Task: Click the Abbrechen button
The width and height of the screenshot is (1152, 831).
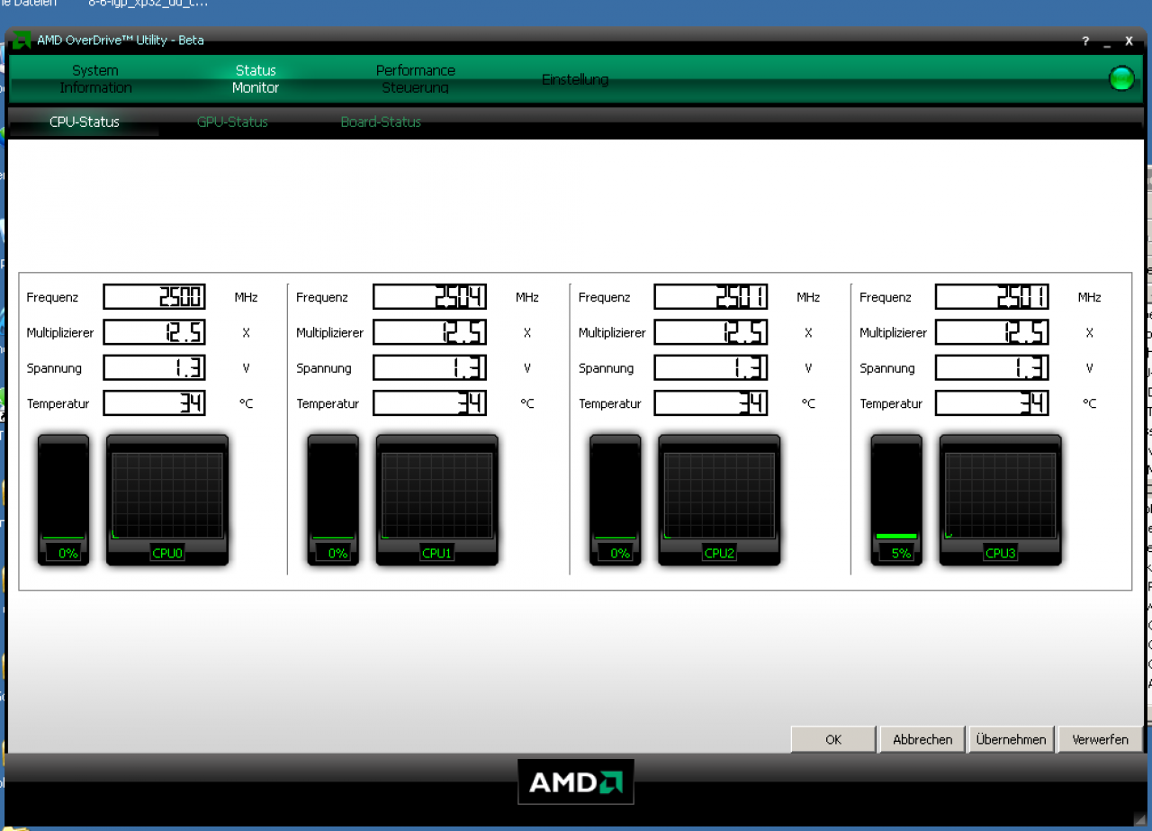Action: click(922, 739)
